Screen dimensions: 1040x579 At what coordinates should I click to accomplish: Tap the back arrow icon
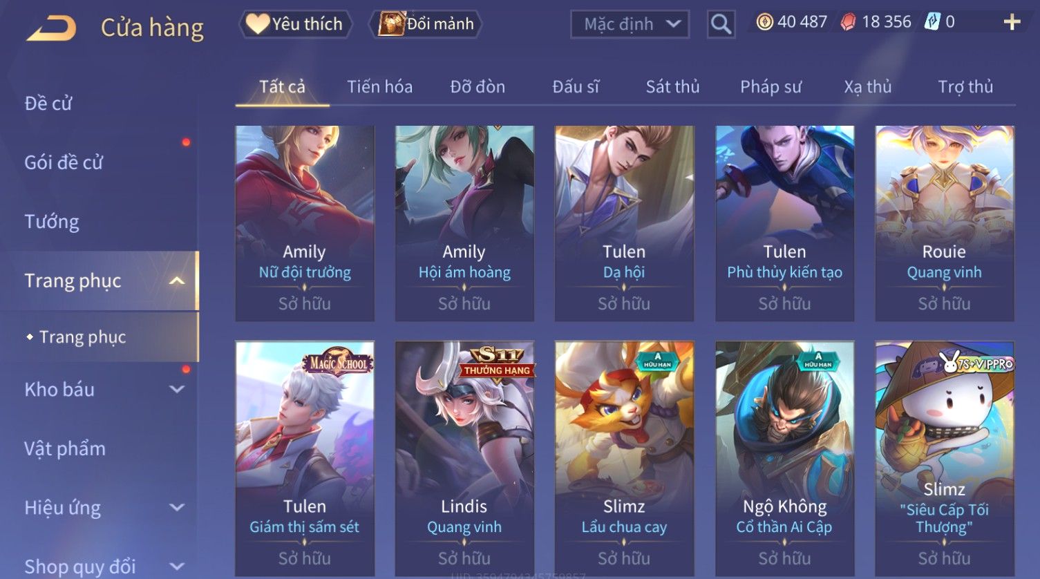52,29
